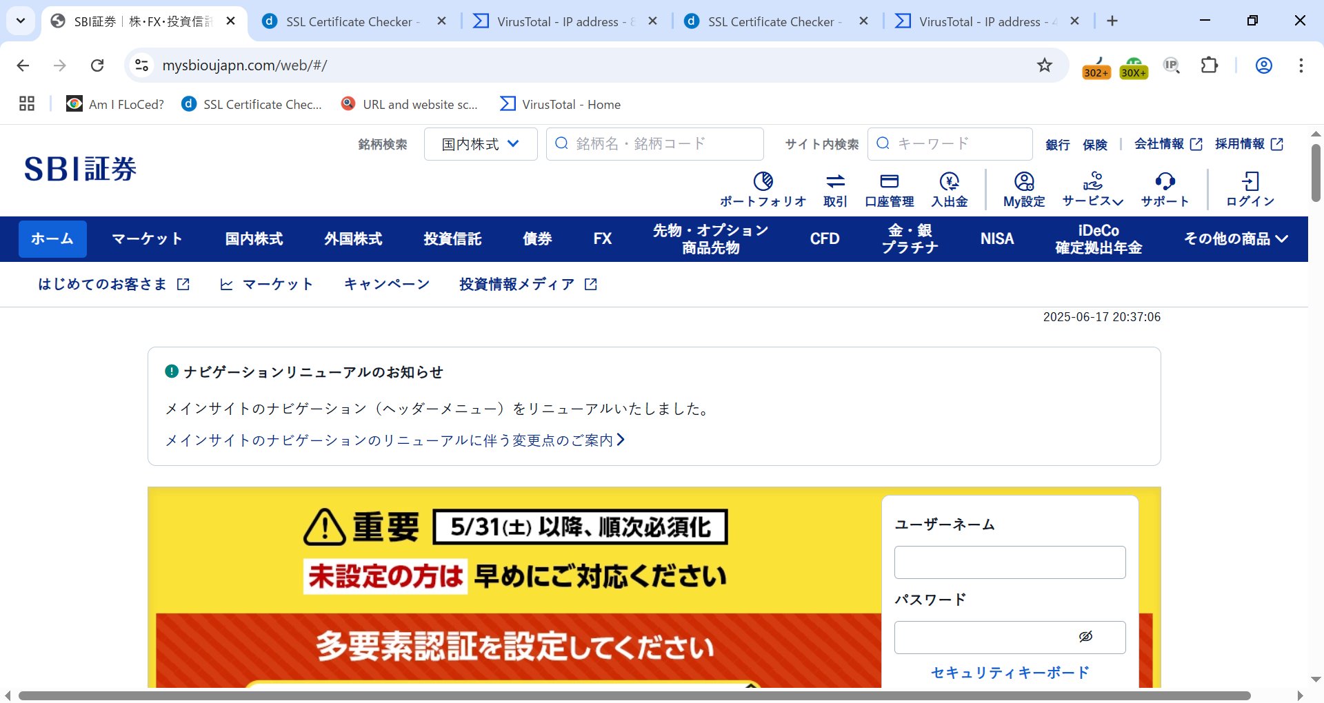Open the tab search dropdown arrow
The width and height of the screenshot is (1324, 703).
pyautogui.click(x=21, y=21)
